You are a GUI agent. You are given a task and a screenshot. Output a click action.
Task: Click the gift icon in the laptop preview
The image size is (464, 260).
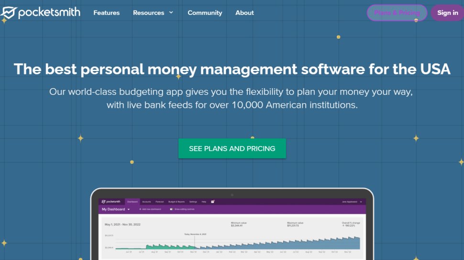click(x=212, y=202)
